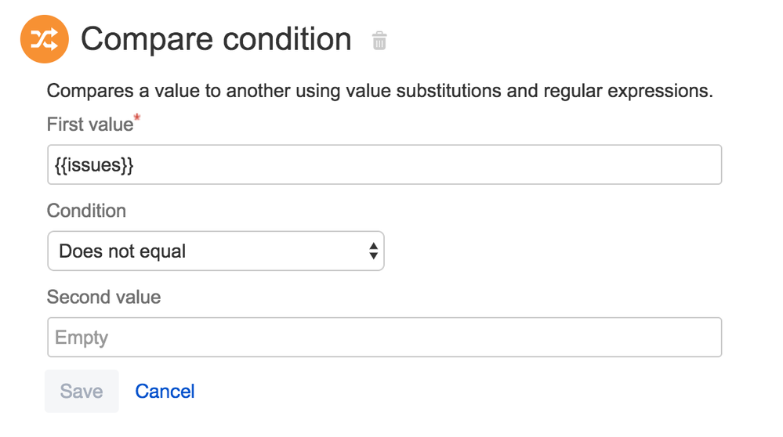Click the Compare condition heading
Screen dimensions: 783x437
pos(216,39)
